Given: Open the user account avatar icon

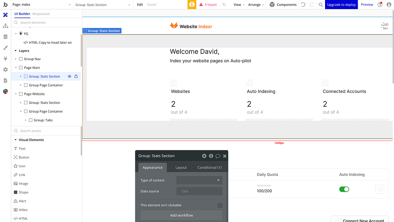Looking at the screenshot, I should tap(389, 4).
